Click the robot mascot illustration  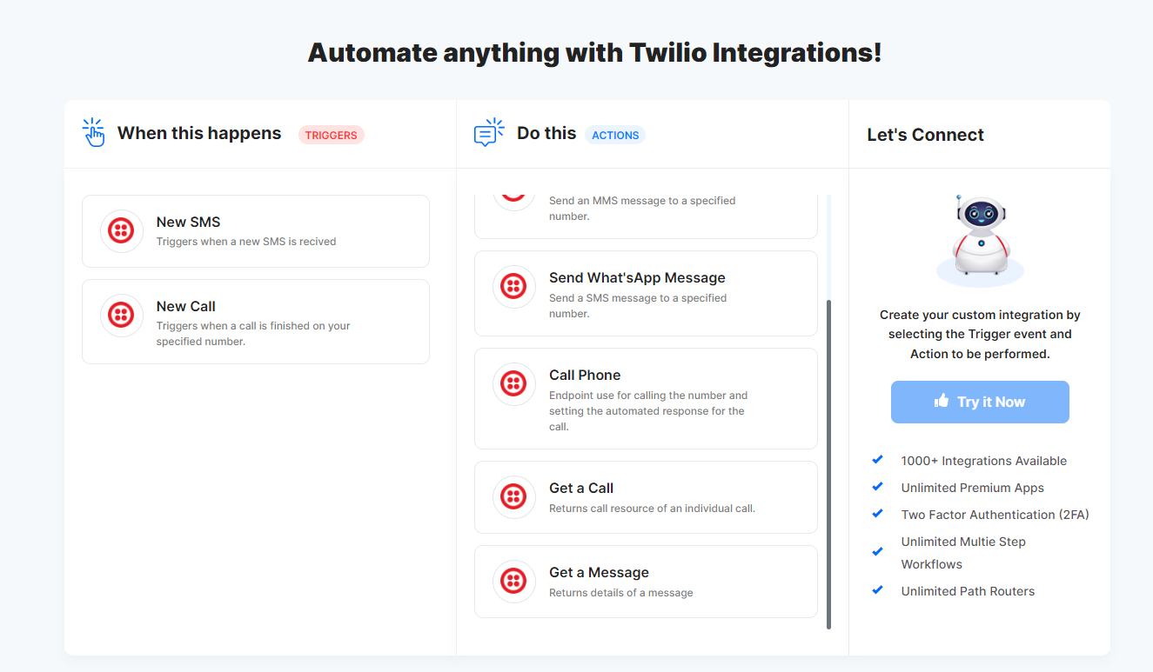coord(980,239)
